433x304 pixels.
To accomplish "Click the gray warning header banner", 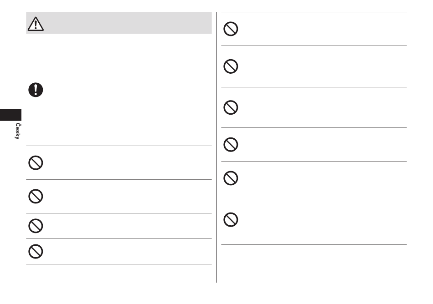I will point(119,23).
